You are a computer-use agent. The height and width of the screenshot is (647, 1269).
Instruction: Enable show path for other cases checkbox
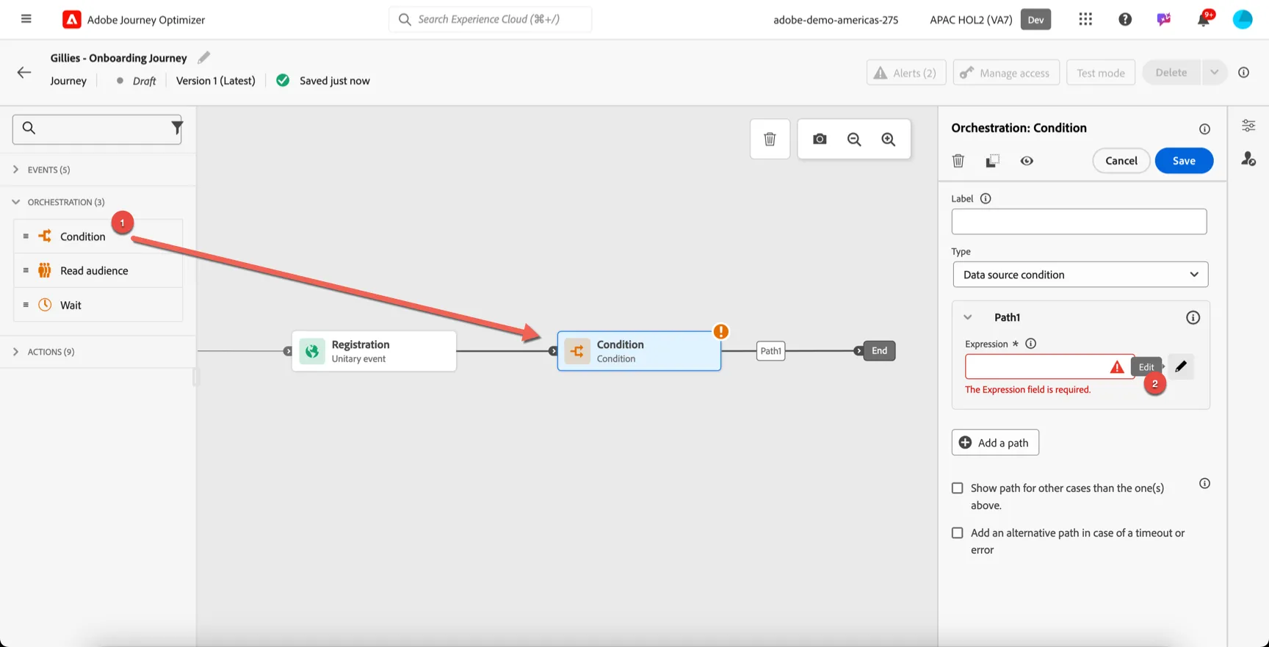(958, 488)
